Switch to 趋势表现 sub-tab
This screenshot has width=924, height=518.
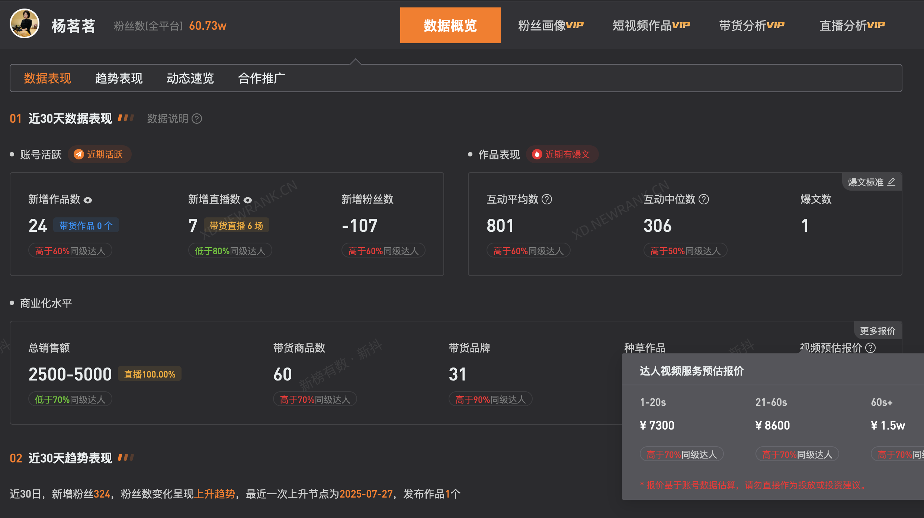coord(119,78)
